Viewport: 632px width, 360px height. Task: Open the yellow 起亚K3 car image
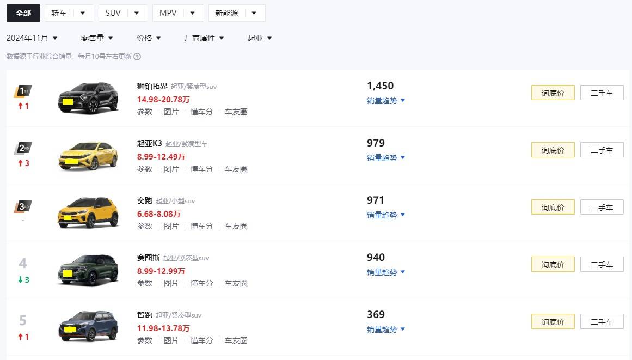88,156
